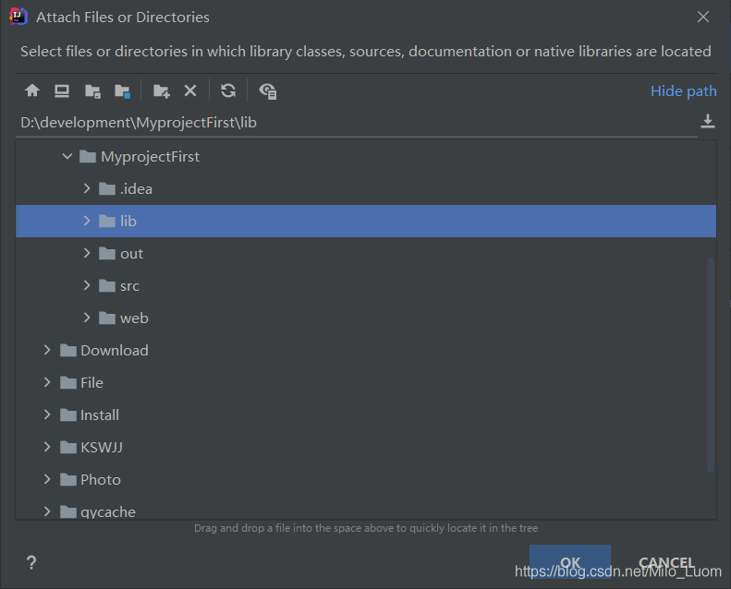Close the Attach Files dialog

703,18
